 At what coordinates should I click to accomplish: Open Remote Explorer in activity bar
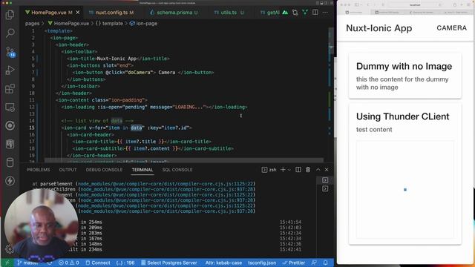pyautogui.click(x=10, y=107)
